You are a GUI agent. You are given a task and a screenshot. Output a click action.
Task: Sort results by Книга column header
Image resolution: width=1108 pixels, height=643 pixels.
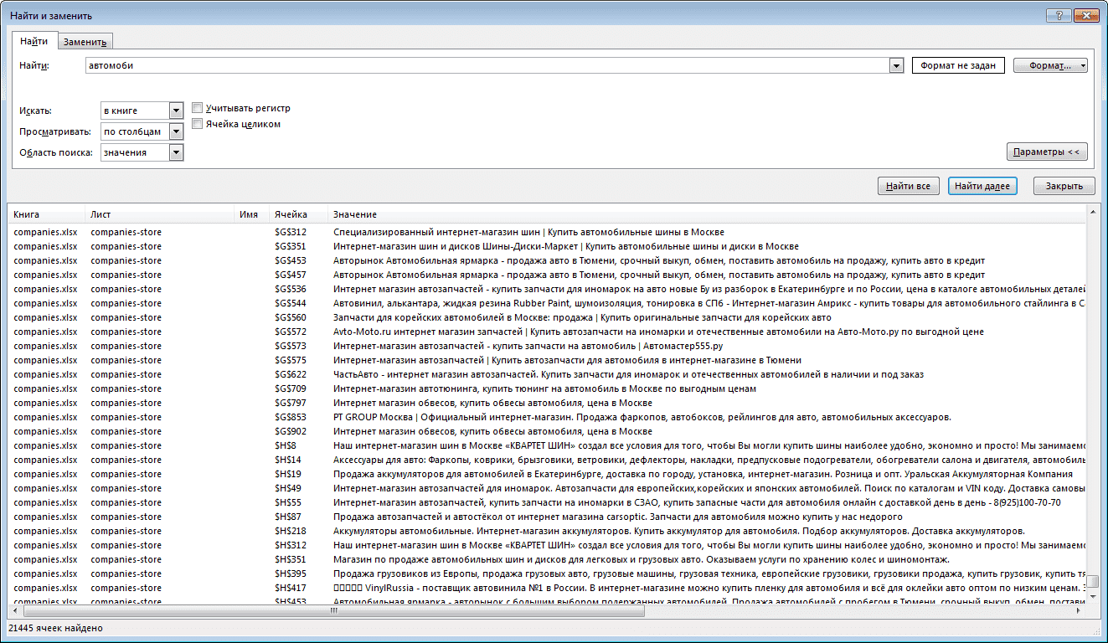[46, 214]
